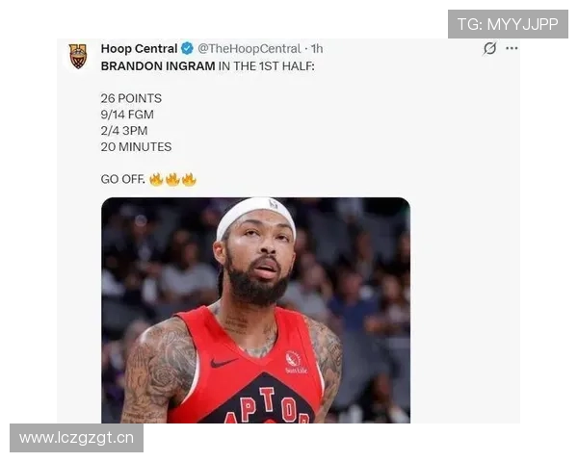
Task: Click the TG: MYYJJPP watermark label
Action: click(508, 24)
